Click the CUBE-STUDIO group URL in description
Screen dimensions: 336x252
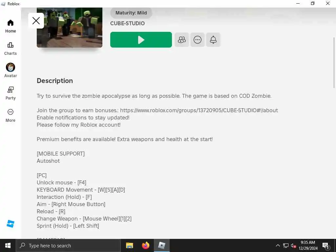click(199, 110)
